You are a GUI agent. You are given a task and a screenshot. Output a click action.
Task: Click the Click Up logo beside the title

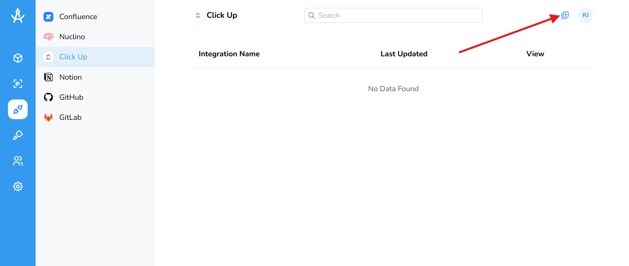(198, 15)
